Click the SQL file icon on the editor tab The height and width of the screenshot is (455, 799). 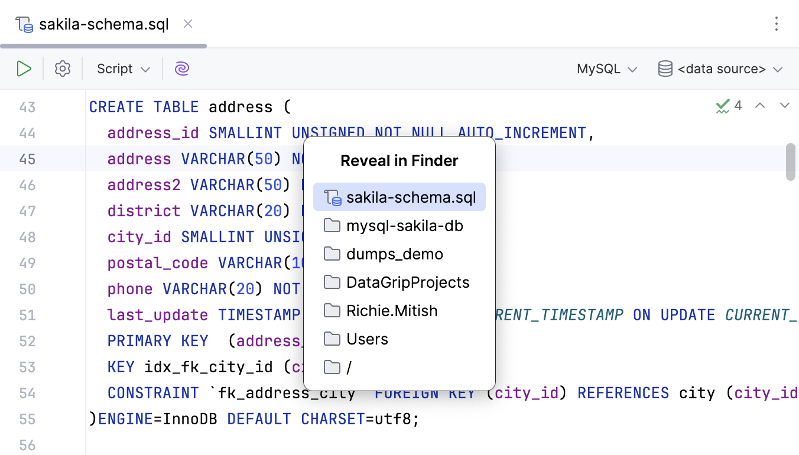(x=24, y=24)
